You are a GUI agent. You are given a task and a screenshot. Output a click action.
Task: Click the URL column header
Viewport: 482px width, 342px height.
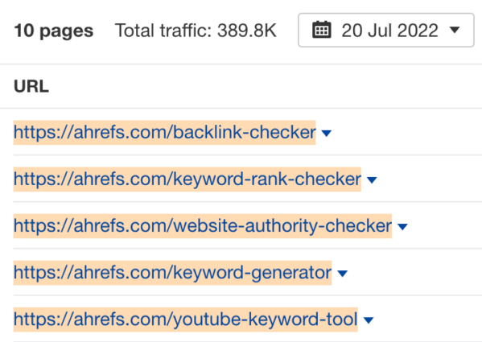[x=31, y=86]
